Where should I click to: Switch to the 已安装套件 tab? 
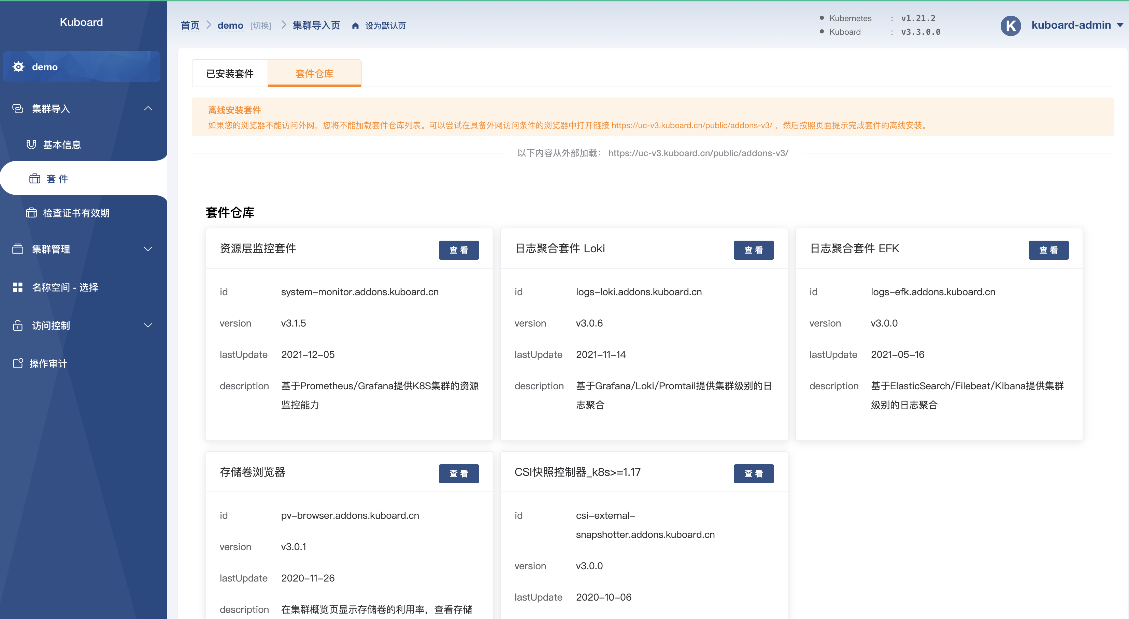230,74
